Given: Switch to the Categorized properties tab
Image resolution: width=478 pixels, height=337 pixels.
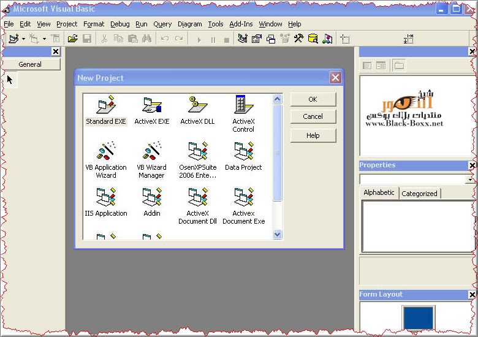Looking at the screenshot, I should pos(419,194).
